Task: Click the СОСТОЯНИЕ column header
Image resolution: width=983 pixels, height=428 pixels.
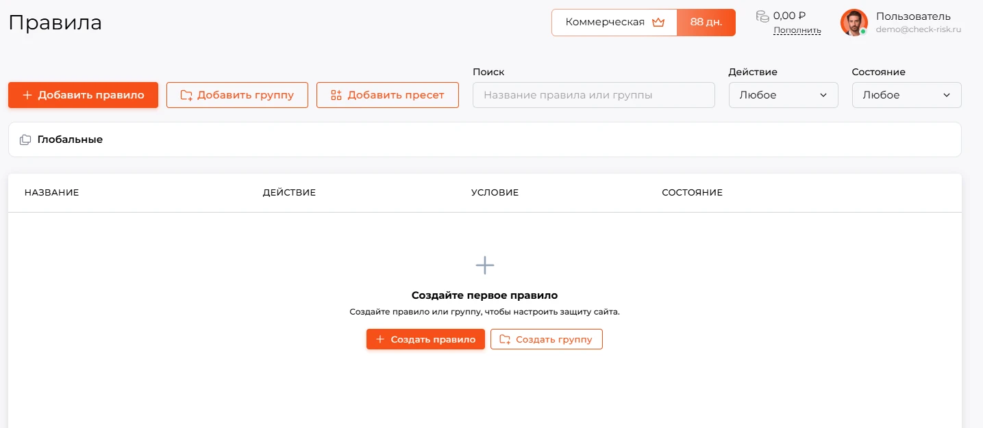Action: coord(692,193)
